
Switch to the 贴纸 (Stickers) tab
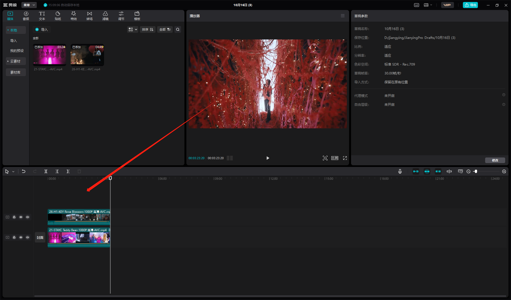click(58, 16)
